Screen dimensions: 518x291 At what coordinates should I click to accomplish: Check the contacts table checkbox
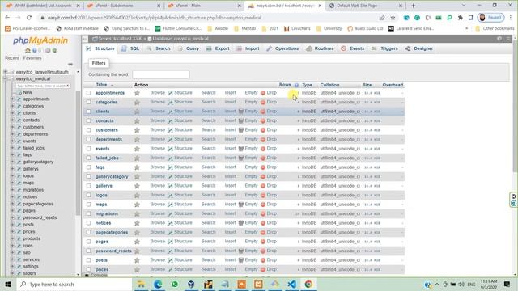[x=88, y=120]
